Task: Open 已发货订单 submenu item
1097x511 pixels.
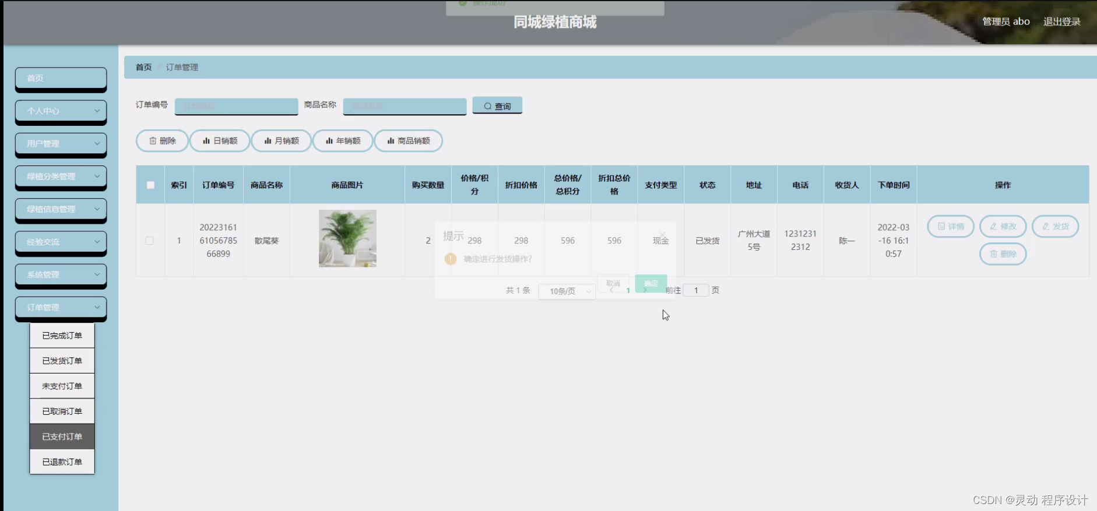Action: tap(62, 361)
